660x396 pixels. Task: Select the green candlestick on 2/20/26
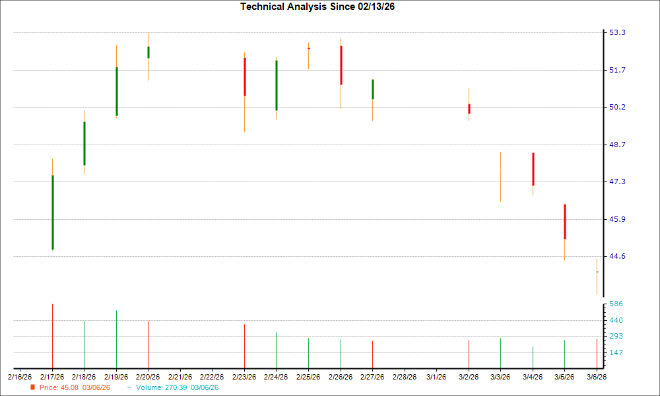(x=148, y=53)
